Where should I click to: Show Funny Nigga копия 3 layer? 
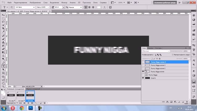tap(143, 65)
